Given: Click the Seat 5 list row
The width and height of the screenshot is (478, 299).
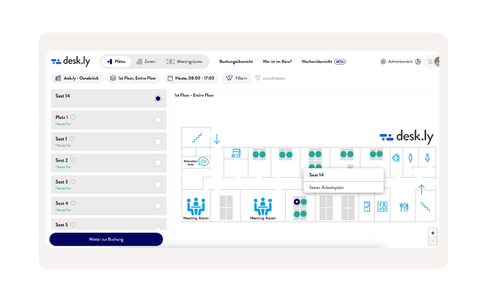Looking at the screenshot, I should tap(109, 224).
